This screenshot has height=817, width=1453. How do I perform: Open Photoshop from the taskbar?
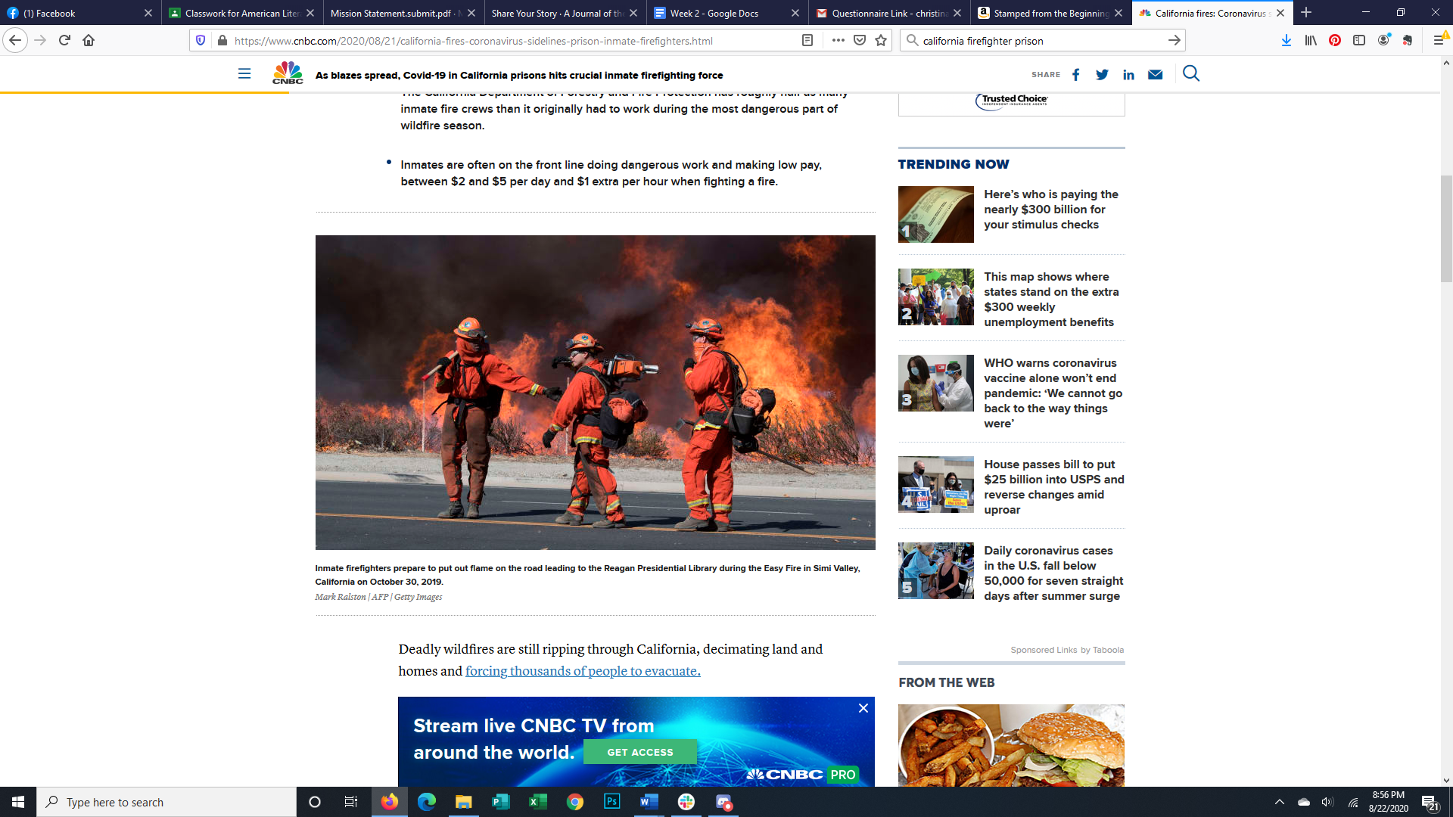coord(611,802)
